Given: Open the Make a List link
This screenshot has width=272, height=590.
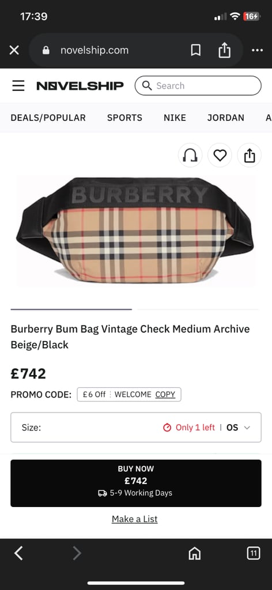Looking at the screenshot, I should click(x=135, y=519).
